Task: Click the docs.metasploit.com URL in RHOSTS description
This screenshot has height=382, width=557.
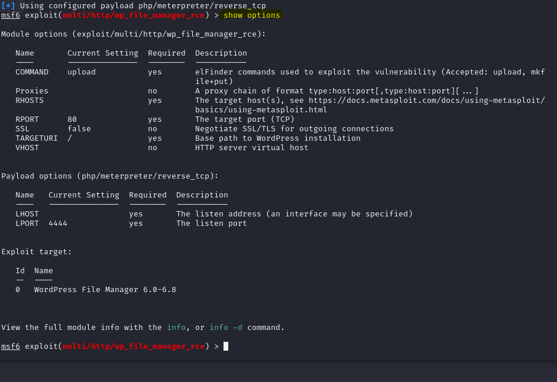Action: [x=427, y=100]
